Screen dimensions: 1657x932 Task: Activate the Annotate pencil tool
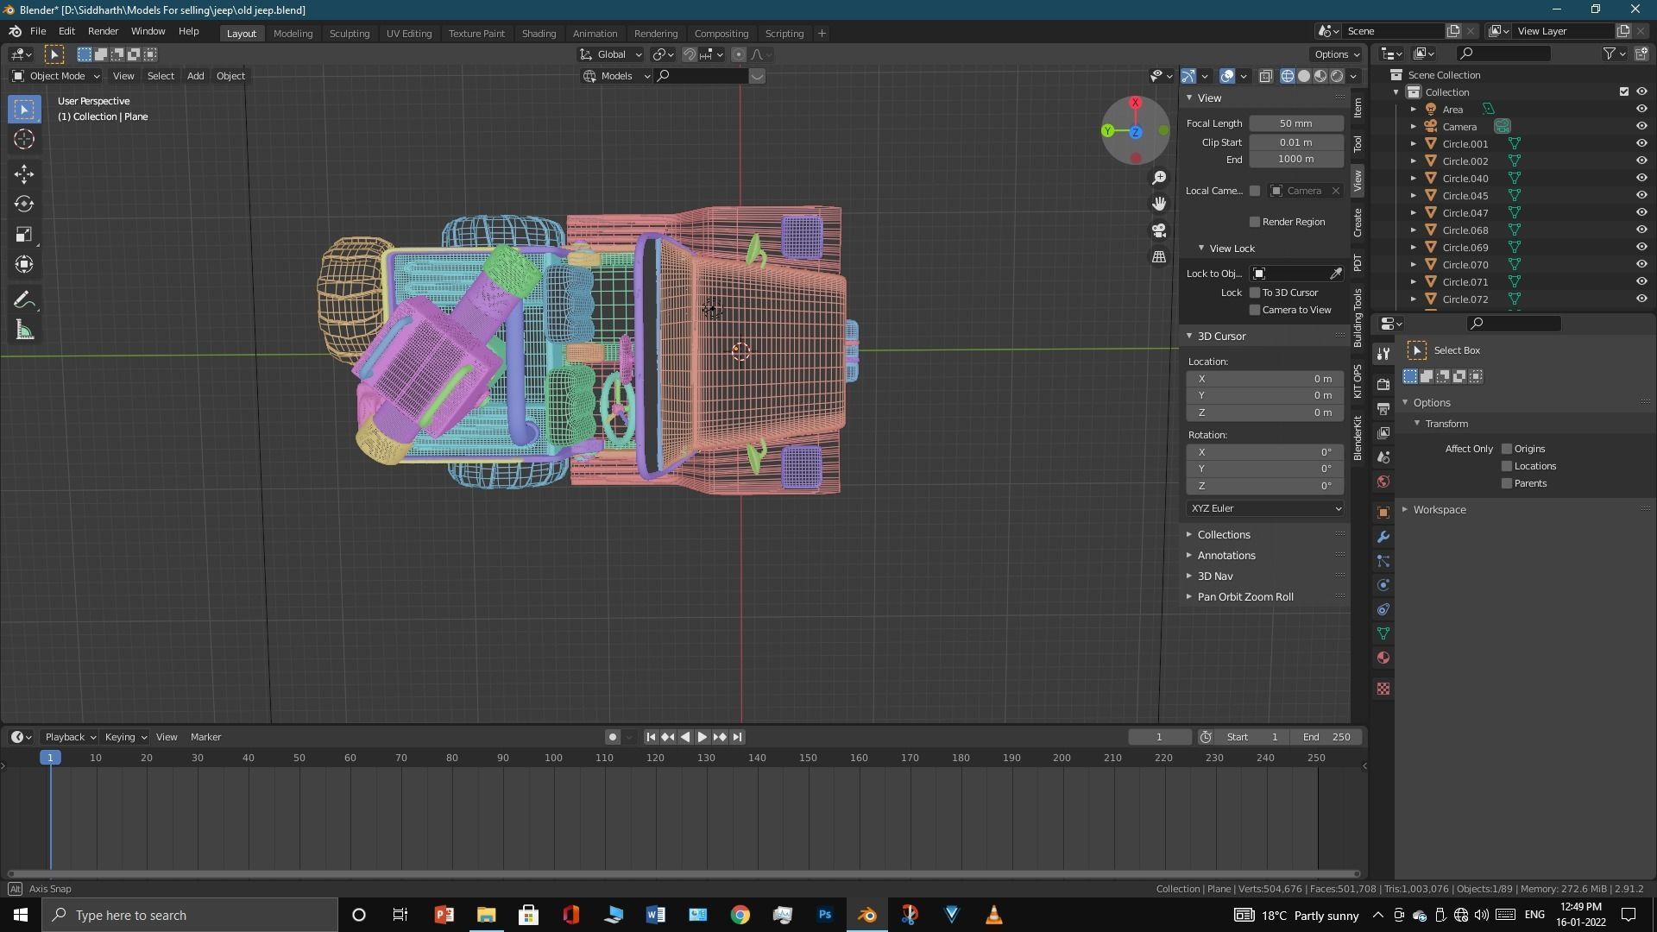[x=24, y=300]
